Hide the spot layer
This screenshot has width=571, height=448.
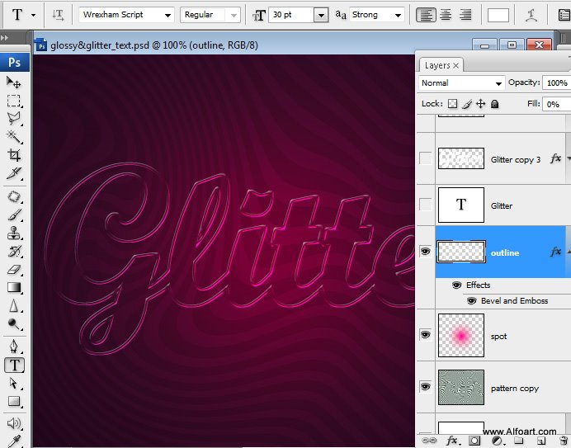coord(426,334)
